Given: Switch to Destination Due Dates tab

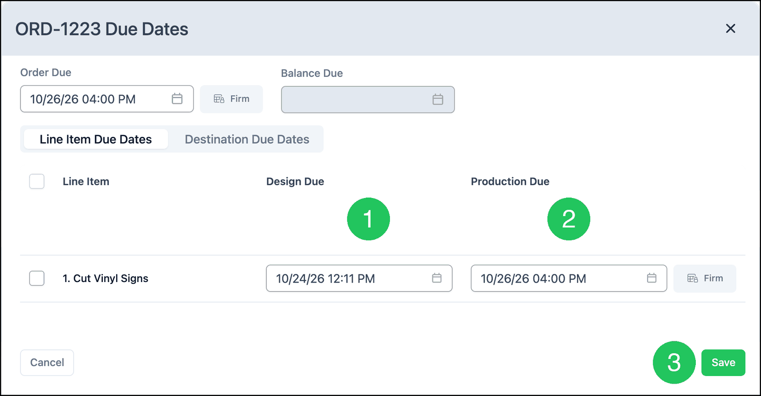Looking at the screenshot, I should 247,139.
